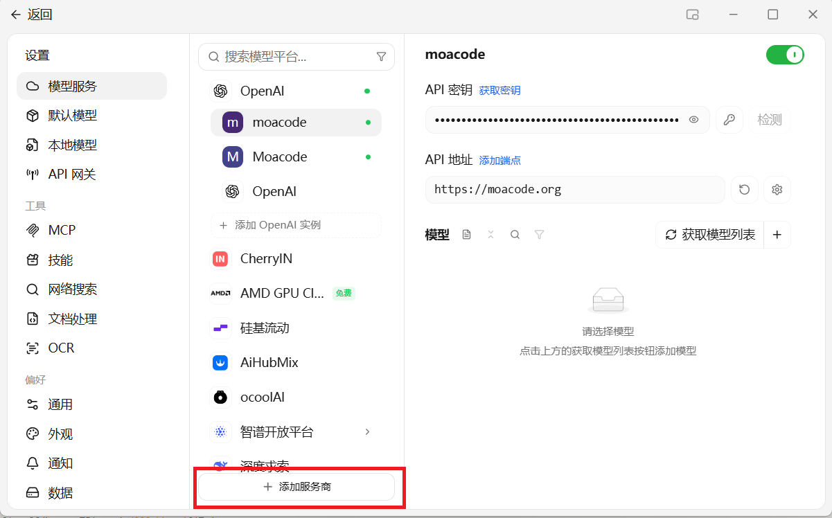Open 文档处理 via its file icon
Viewport: 832px width, 518px height.
click(x=32, y=319)
